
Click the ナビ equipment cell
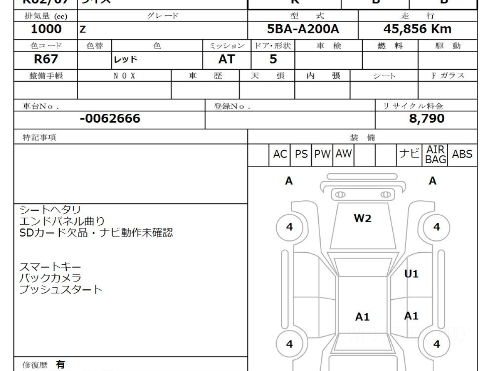pos(409,155)
